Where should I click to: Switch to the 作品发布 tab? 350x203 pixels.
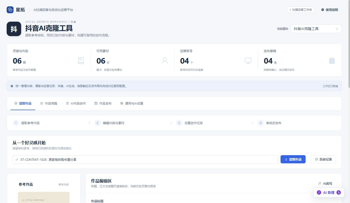[x=103, y=104]
